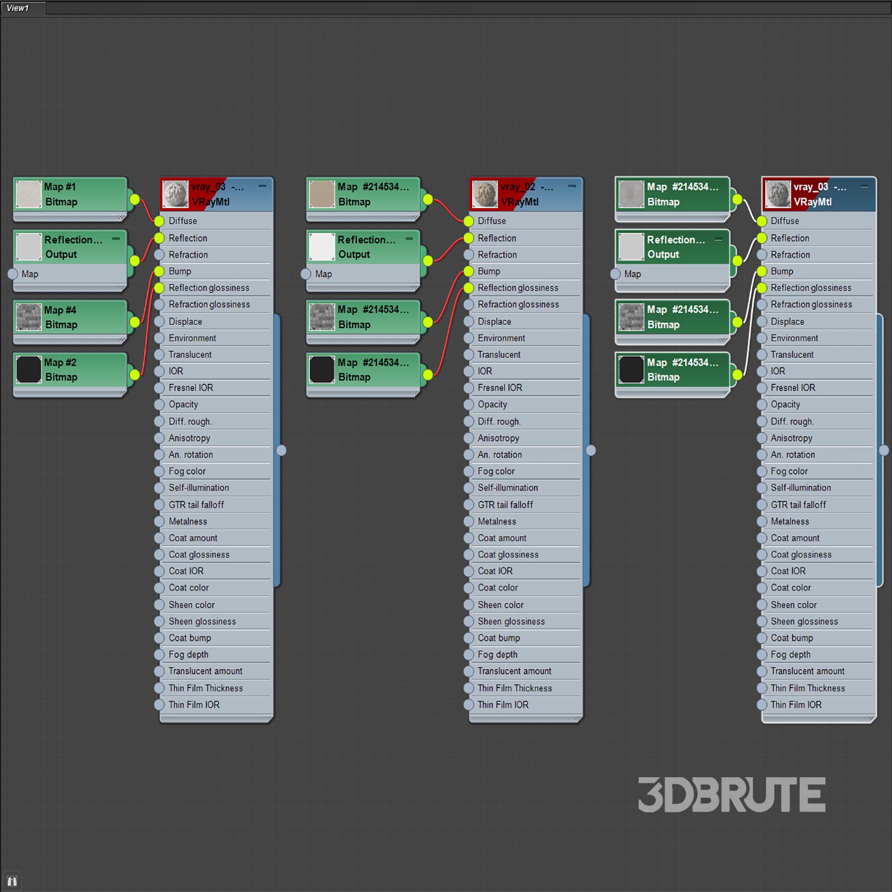Click the vray_02 node's right-side output socket
Screen dimensions: 892x892
(x=591, y=450)
